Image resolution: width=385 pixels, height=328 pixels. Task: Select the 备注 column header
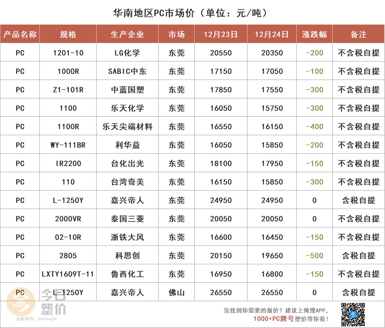(x=358, y=34)
